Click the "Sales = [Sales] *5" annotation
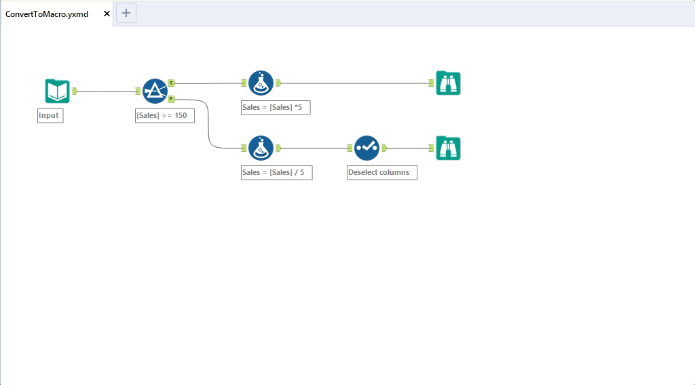 (276, 107)
